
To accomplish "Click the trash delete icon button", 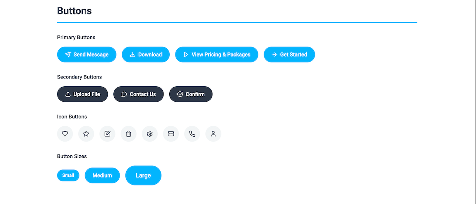I will click(129, 134).
